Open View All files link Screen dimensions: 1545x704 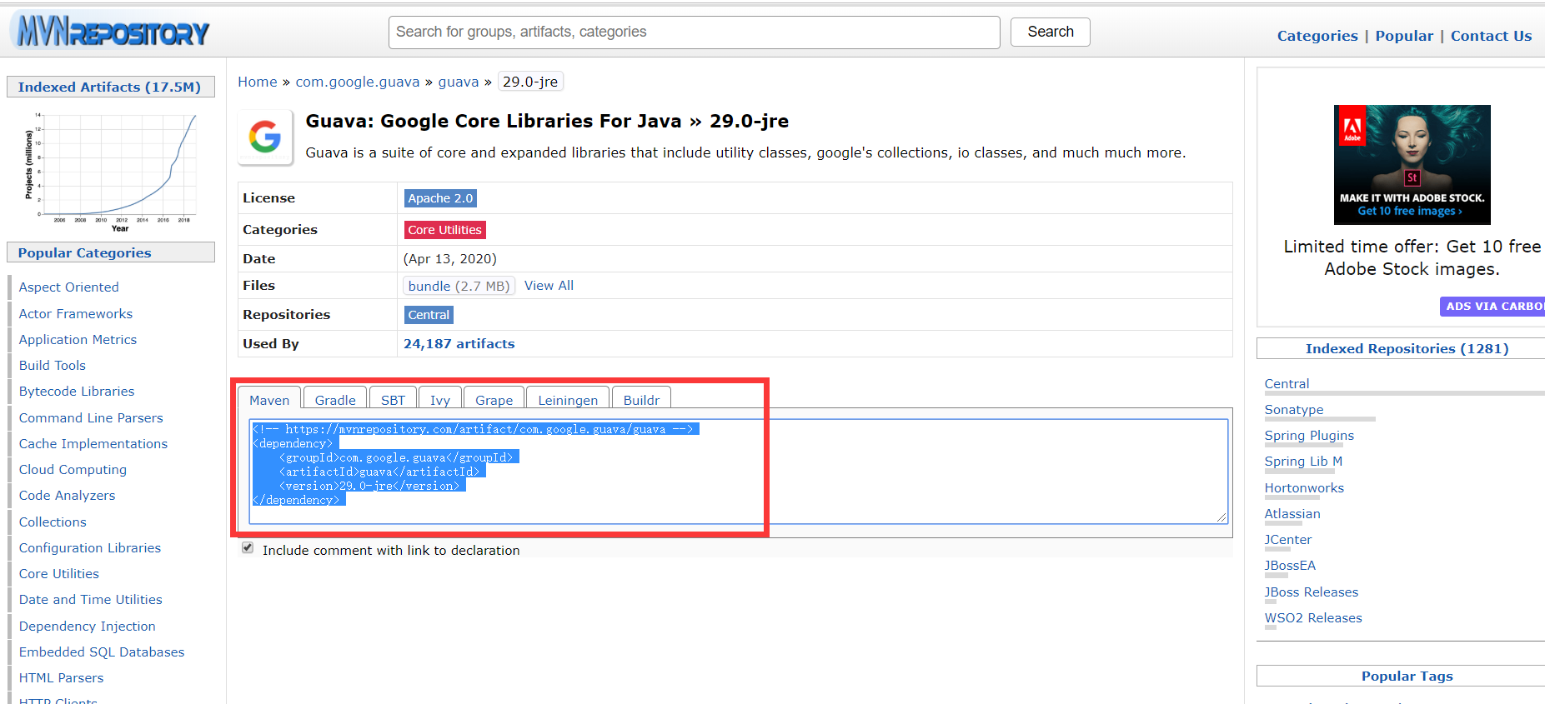coord(549,286)
